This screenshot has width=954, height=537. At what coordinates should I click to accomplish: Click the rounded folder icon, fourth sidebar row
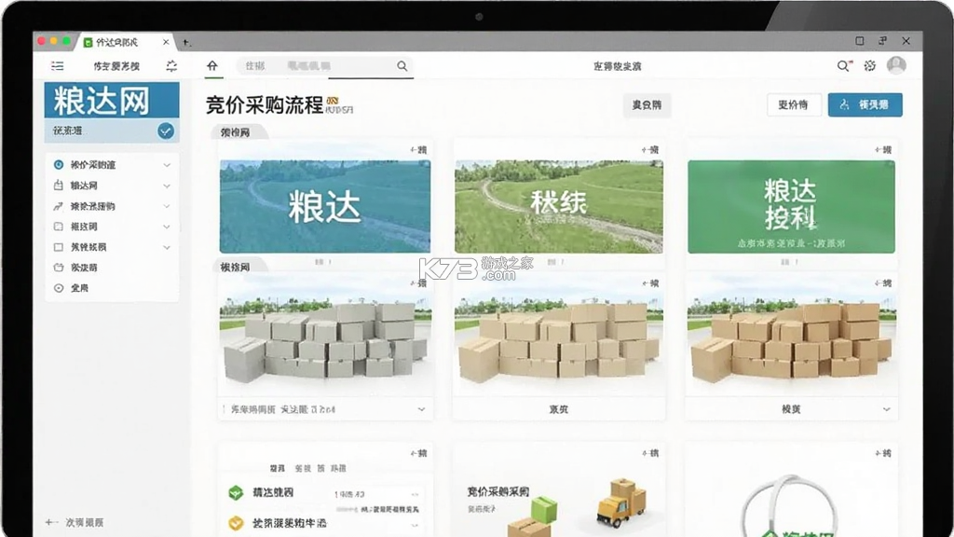pos(59,227)
